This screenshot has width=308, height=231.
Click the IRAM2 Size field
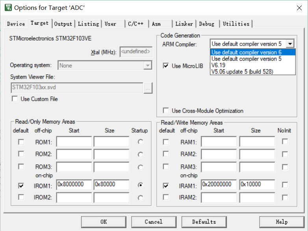[257, 198]
